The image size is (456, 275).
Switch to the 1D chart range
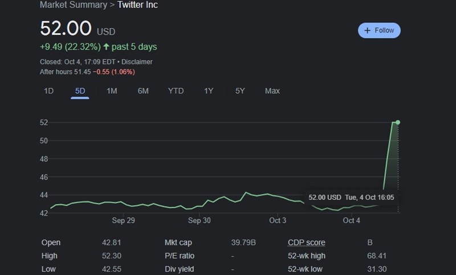click(x=49, y=91)
